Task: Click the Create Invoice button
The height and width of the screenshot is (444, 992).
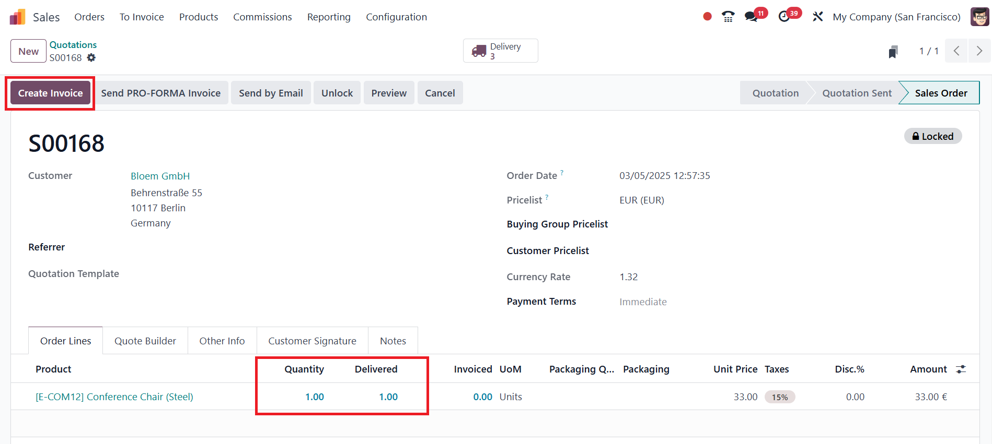Action: point(50,93)
